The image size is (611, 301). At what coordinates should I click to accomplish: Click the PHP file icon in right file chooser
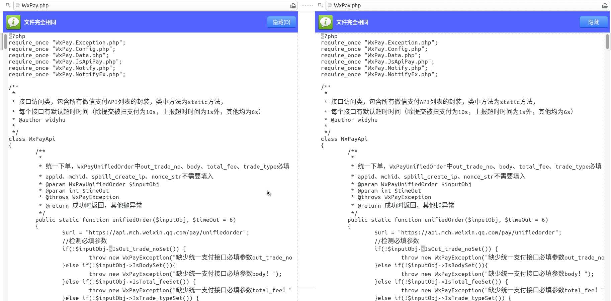[330, 5]
